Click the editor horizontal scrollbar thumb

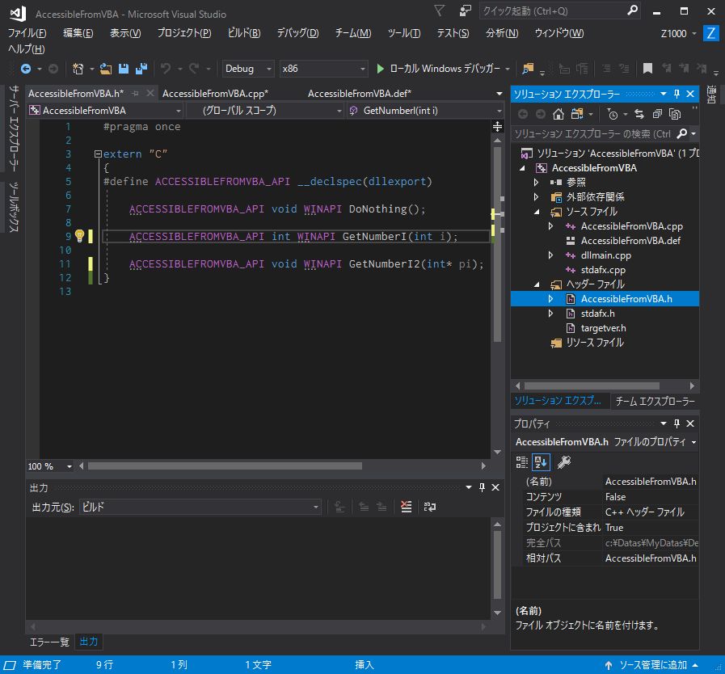click(225, 466)
